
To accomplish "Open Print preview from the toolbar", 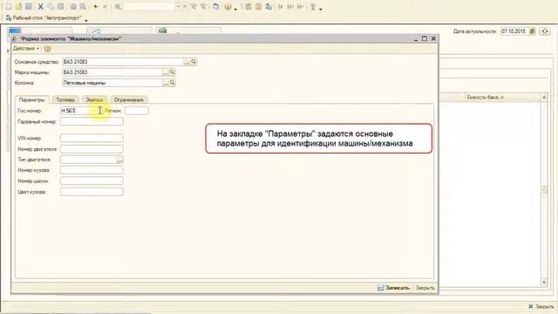I will coord(83,7).
